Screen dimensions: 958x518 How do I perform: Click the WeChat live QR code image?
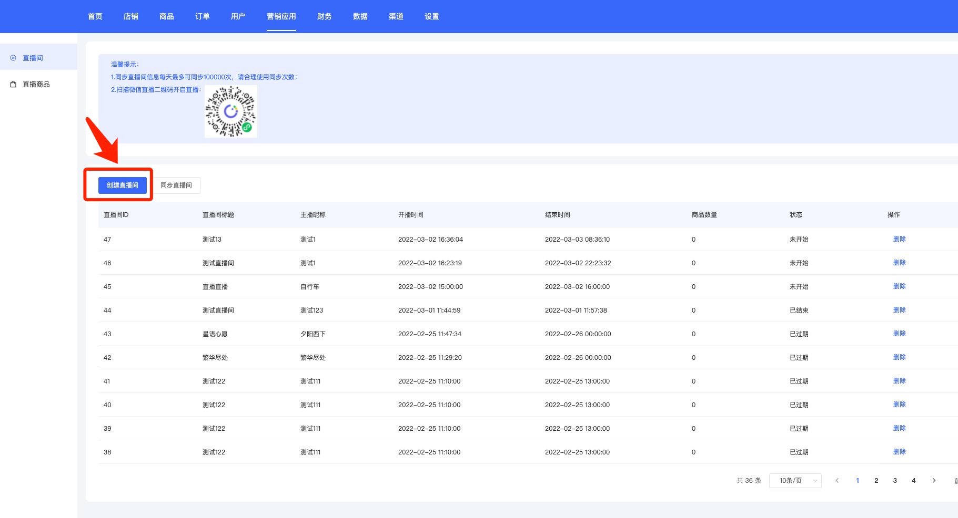coord(231,111)
